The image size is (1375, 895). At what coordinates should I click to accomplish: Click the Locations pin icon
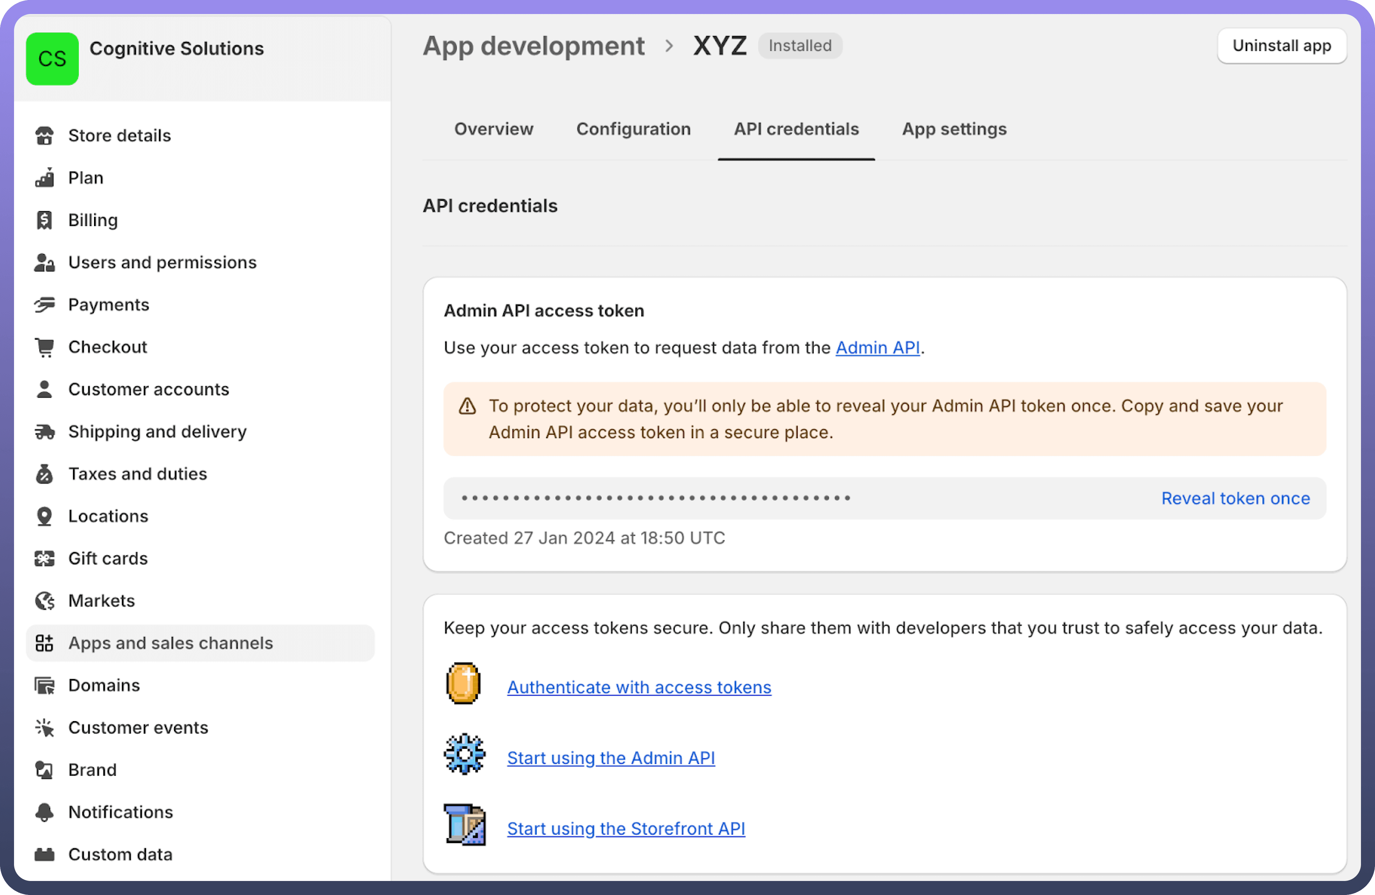[x=45, y=516]
